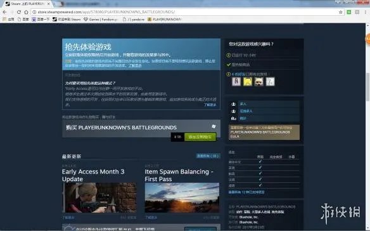
Task: Open the Early Access Month 3 Update headline
Action: tap(93, 175)
